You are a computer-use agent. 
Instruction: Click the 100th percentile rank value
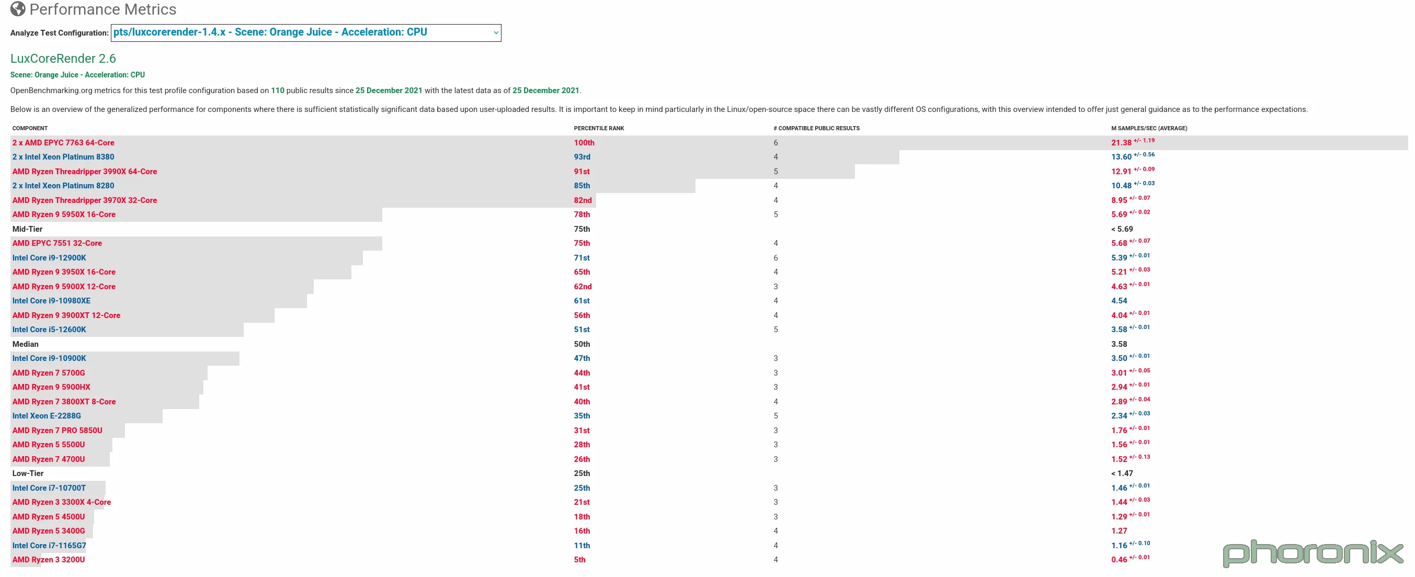[584, 143]
